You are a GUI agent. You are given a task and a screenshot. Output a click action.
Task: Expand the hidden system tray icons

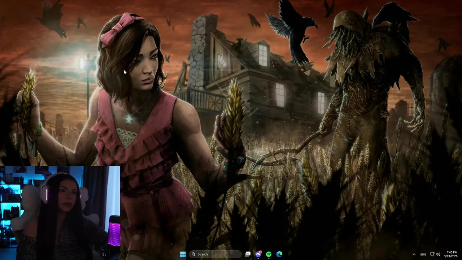(414, 254)
